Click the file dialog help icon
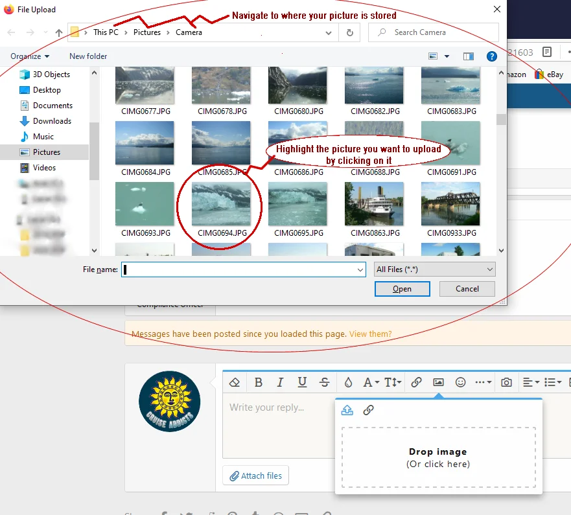Image resolution: width=571 pixels, height=515 pixels. pos(492,56)
